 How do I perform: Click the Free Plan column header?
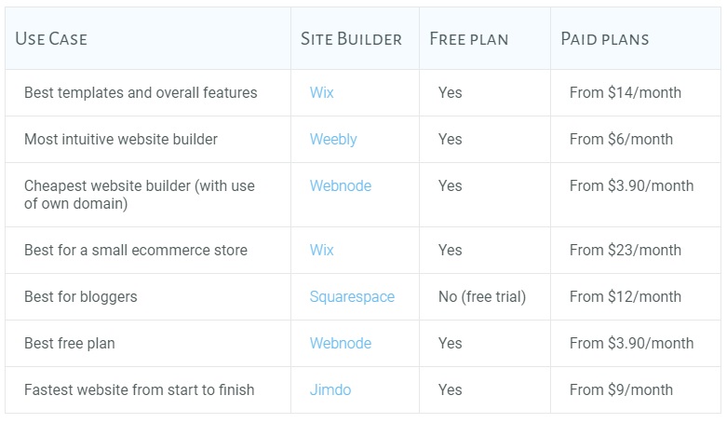[x=469, y=38]
